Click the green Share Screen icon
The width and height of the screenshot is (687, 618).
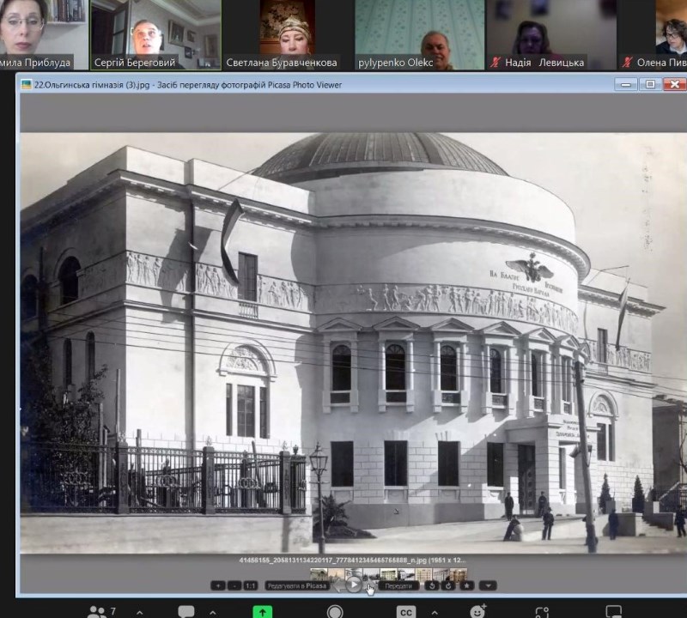(x=263, y=612)
